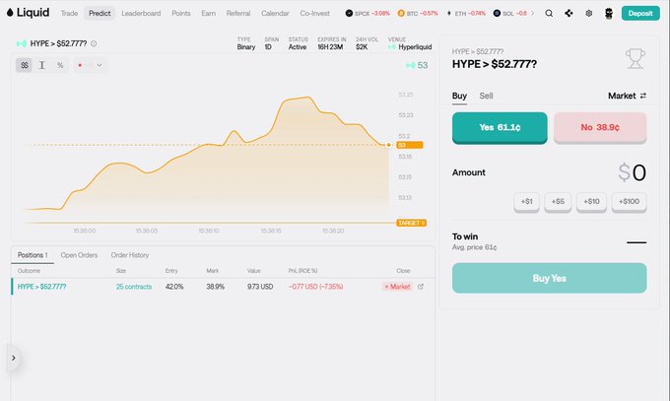Click the red dot indicator in chart toolbar
The image size is (670, 401).
point(80,65)
